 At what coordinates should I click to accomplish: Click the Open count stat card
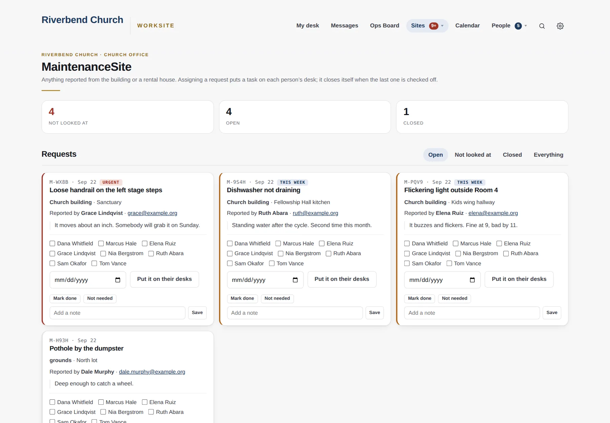click(x=305, y=117)
